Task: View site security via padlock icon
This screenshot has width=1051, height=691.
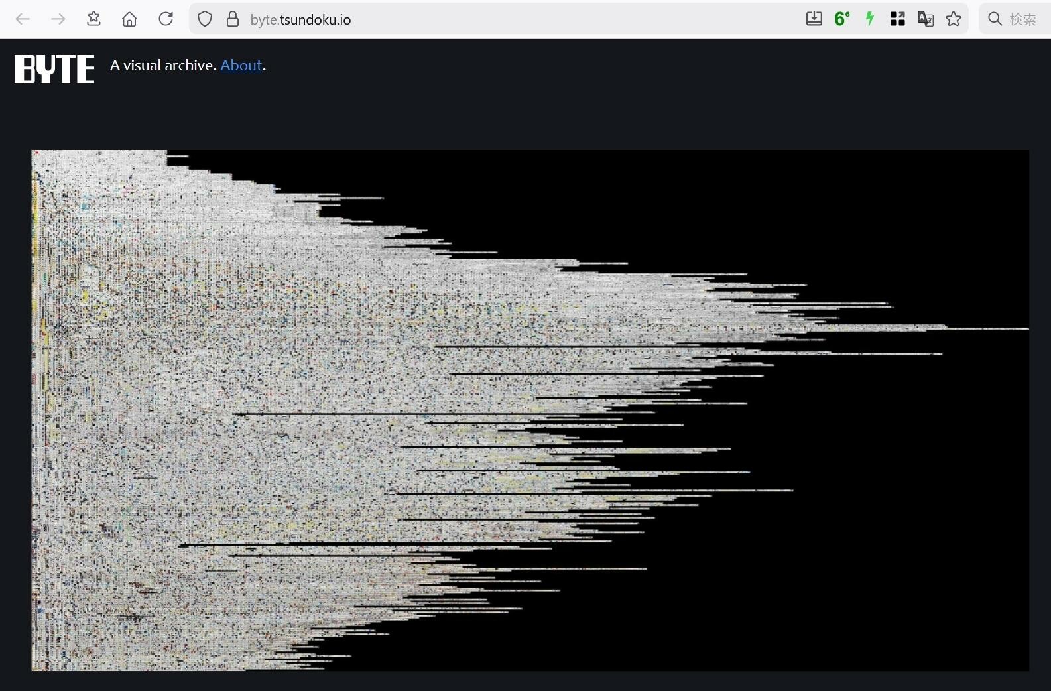Action: [233, 19]
